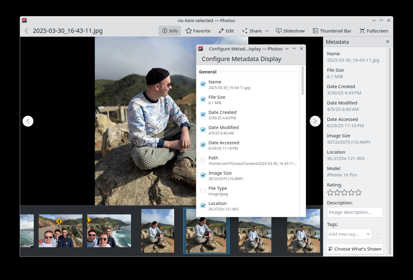Toggle the Thumbnail Bar
Viewport: 413px width, 280px height.
[332, 31]
